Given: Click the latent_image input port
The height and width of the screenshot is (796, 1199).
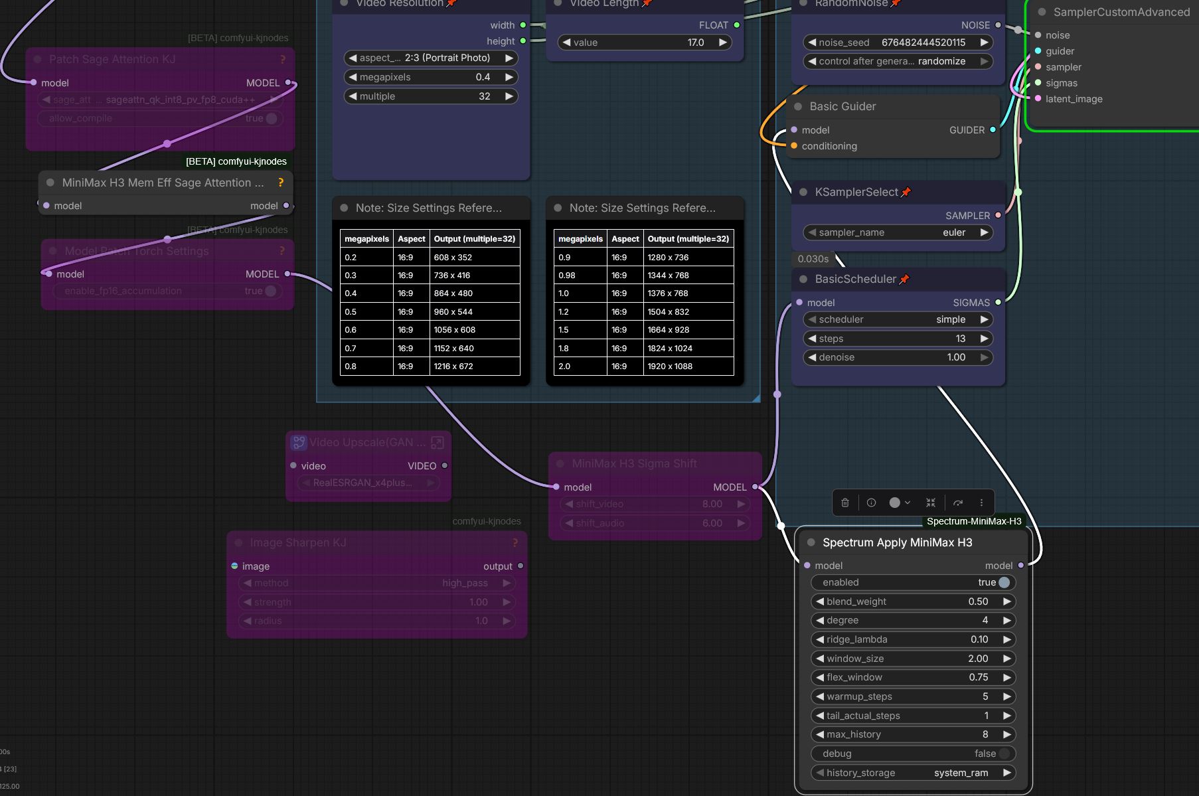Looking at the screenshot, I should coord(1038,99).
